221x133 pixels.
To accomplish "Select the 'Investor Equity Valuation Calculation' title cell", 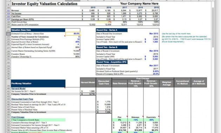I will 45,4.
